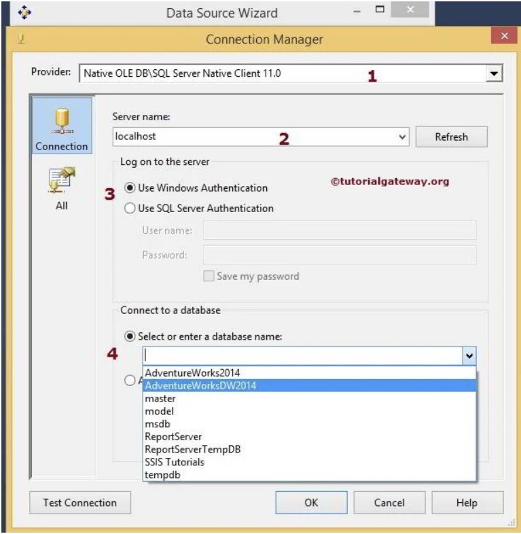This screenshot has width=521, height=534.
Task: Click the Password input box
Action: pyautogui.click(x=340, y=255)
